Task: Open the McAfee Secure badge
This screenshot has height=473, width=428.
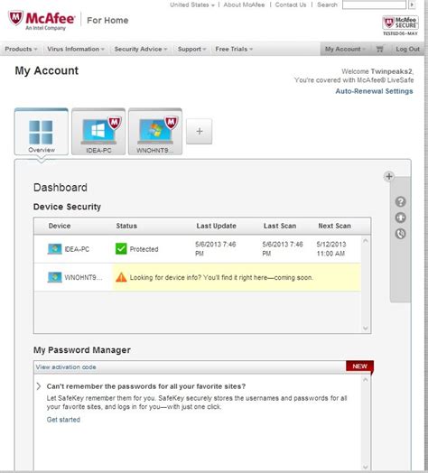Action: 400,25
